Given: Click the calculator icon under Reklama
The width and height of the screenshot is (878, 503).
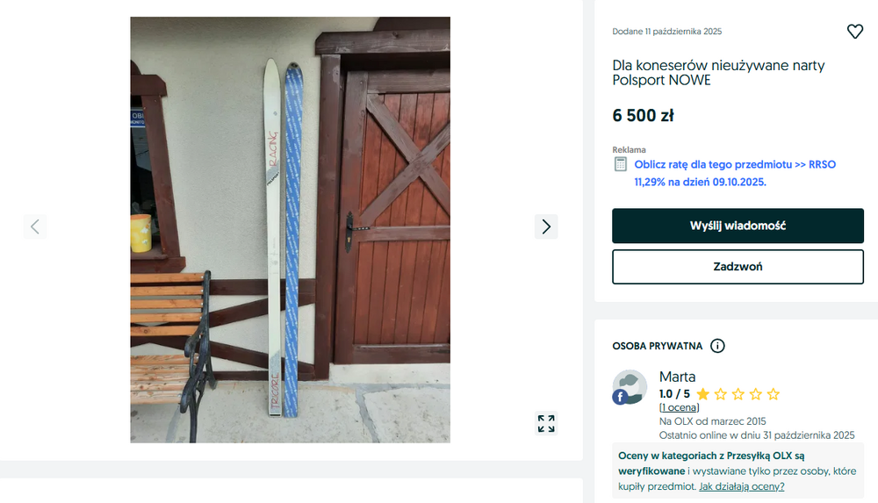Looking at the screenshot, I should [621, 164].
